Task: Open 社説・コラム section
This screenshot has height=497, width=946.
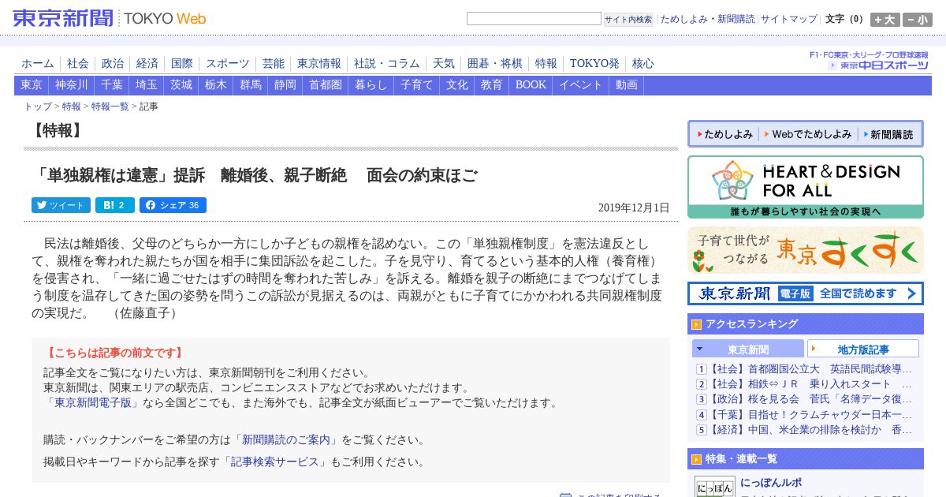Action: coord(387,64)
